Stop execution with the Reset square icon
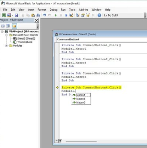 [66, 15]
